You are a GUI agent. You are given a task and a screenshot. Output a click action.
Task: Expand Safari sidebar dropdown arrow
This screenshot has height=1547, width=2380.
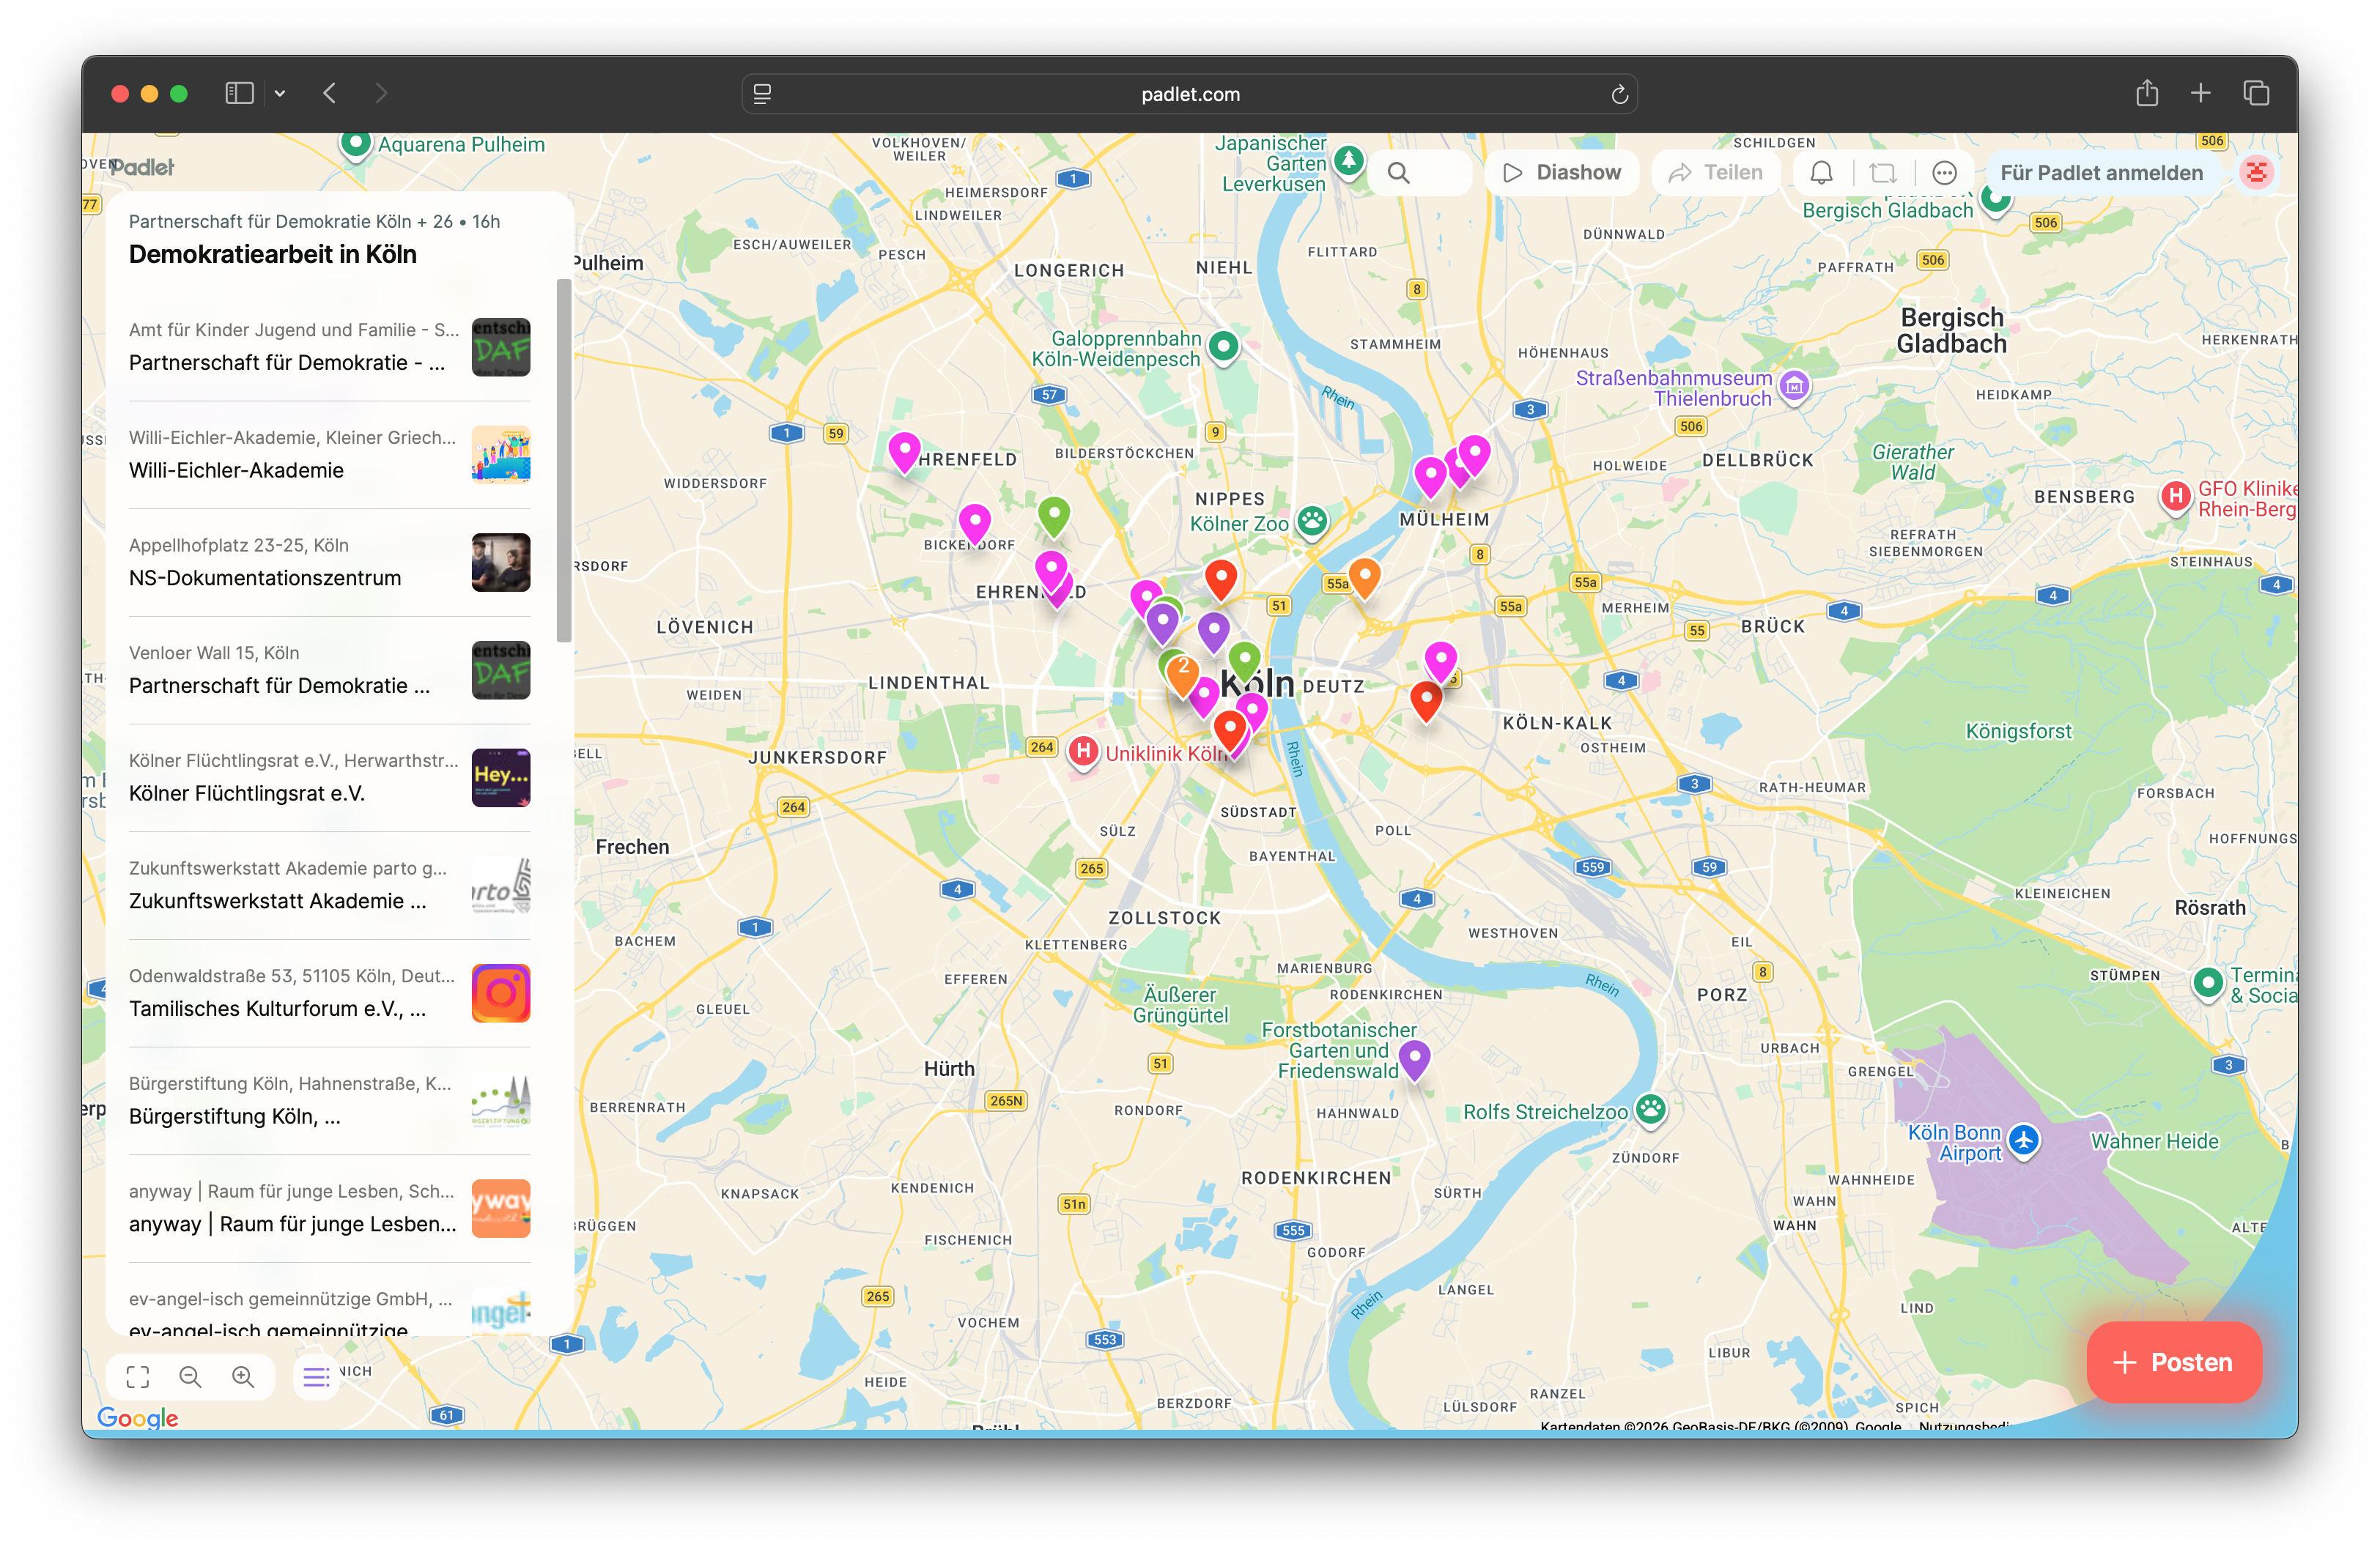pos(280,93)
